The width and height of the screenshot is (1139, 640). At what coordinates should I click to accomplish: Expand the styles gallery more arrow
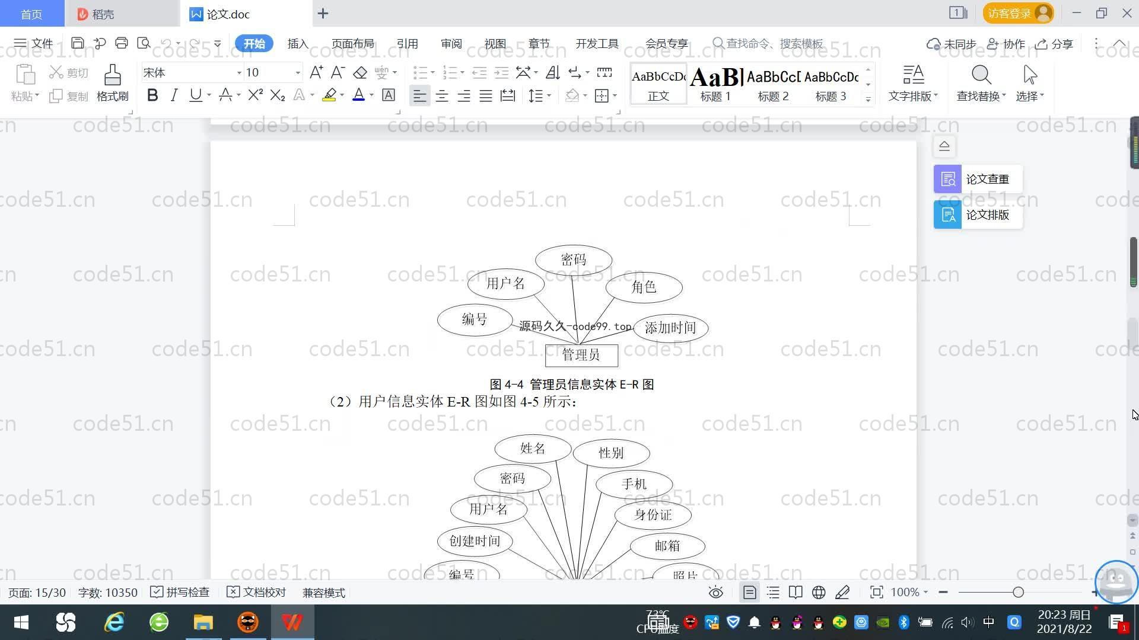pos(868,99)
